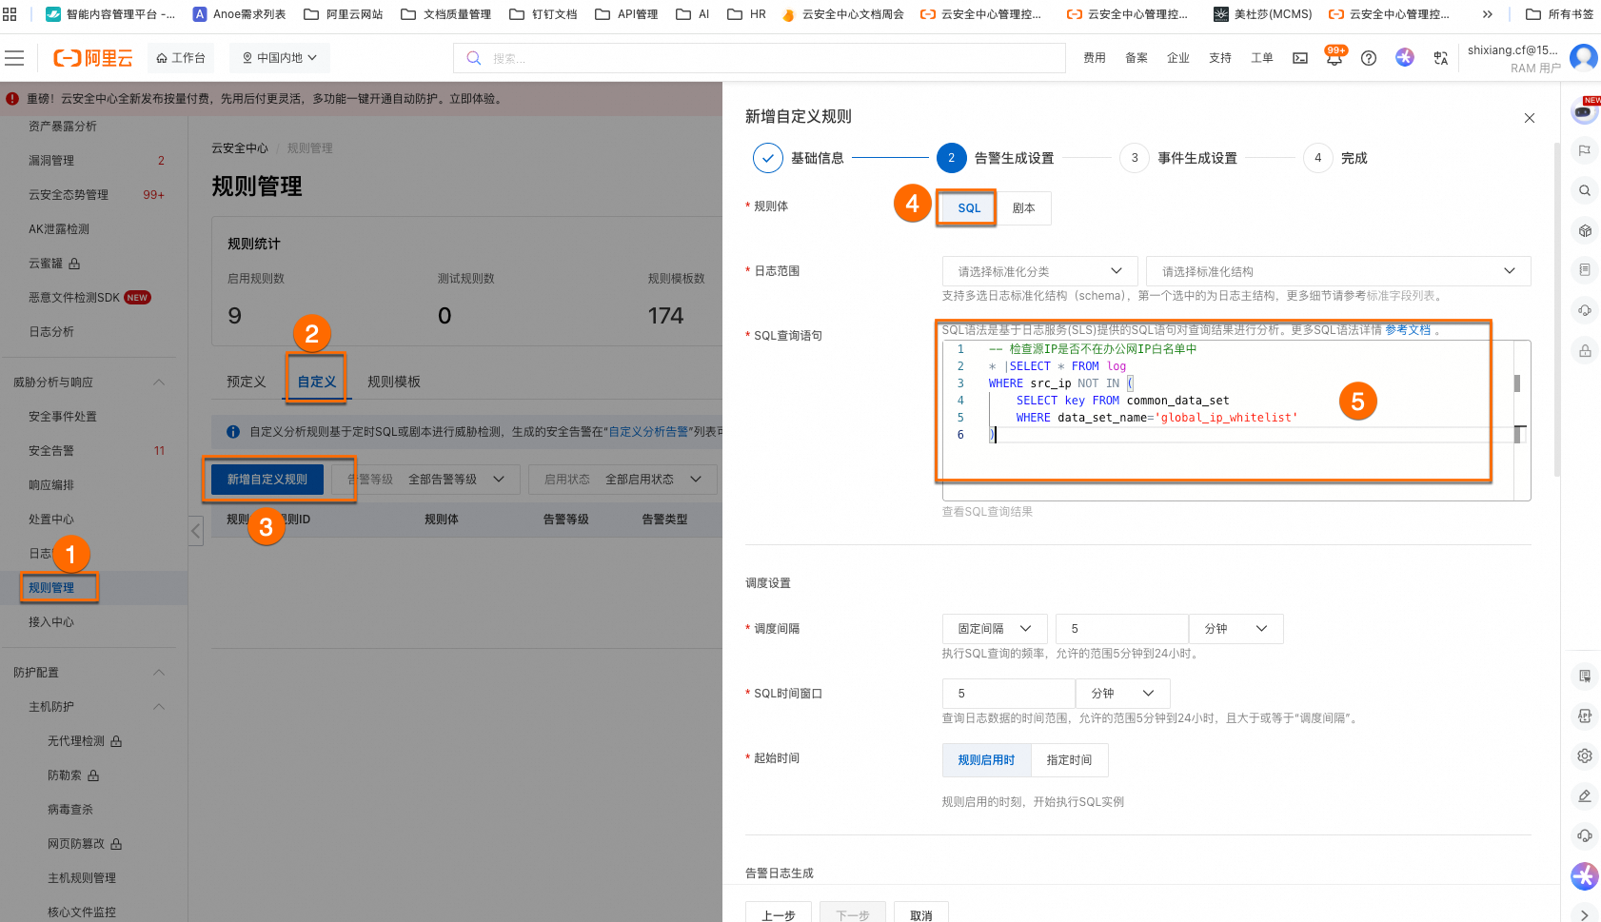Open the browser apps grid icon
Image resolution: width=1601 pixels, height=922 pixels.
(x=10, y=14)
